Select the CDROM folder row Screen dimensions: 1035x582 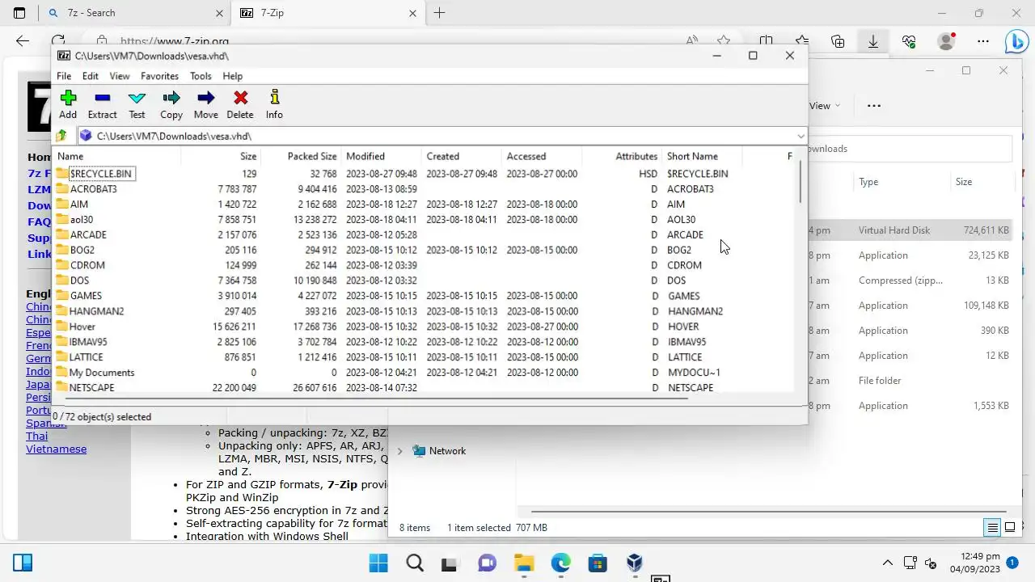(x=425, y=265)
